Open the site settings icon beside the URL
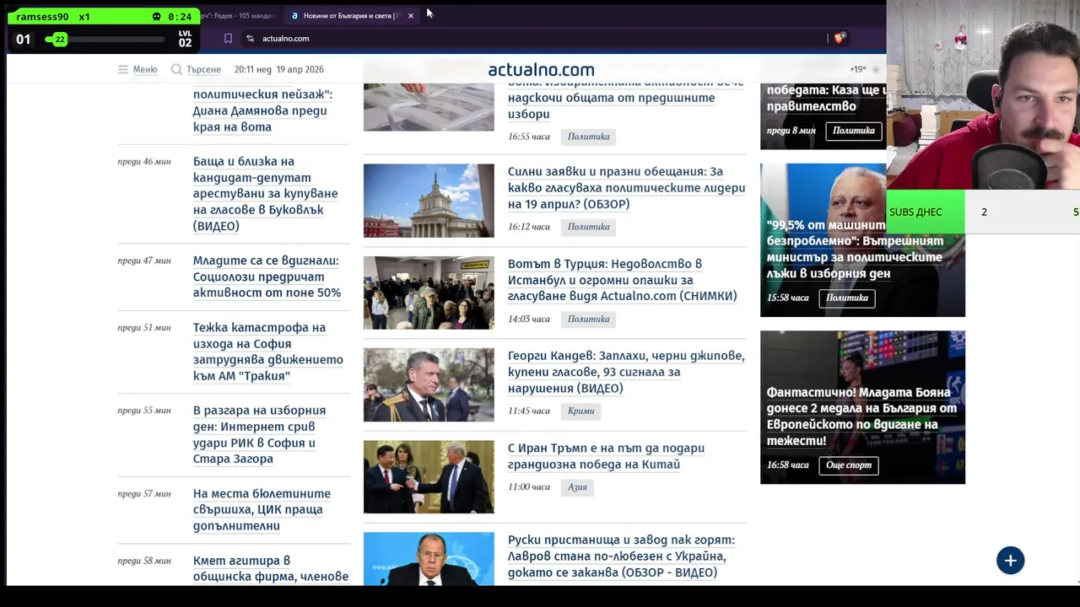Image resolution: width=1080 pixels, height=607 pixels. tap(250, 38)
